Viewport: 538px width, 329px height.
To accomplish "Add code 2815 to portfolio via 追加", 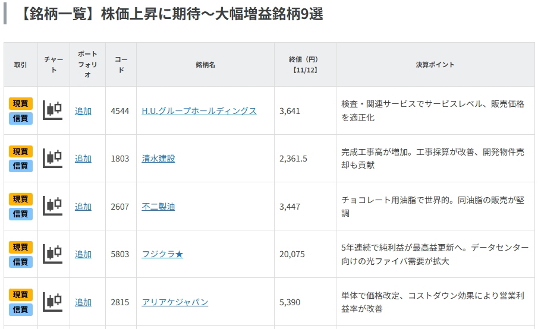I will pyautogui.click(x=83, y=302).
